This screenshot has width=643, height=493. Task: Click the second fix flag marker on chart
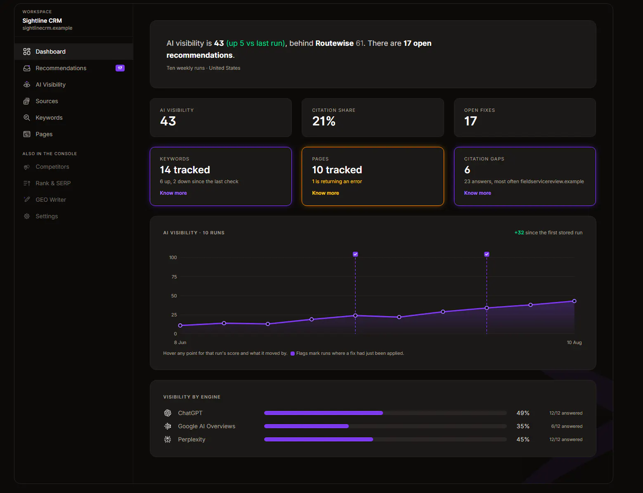coord(487,254)
